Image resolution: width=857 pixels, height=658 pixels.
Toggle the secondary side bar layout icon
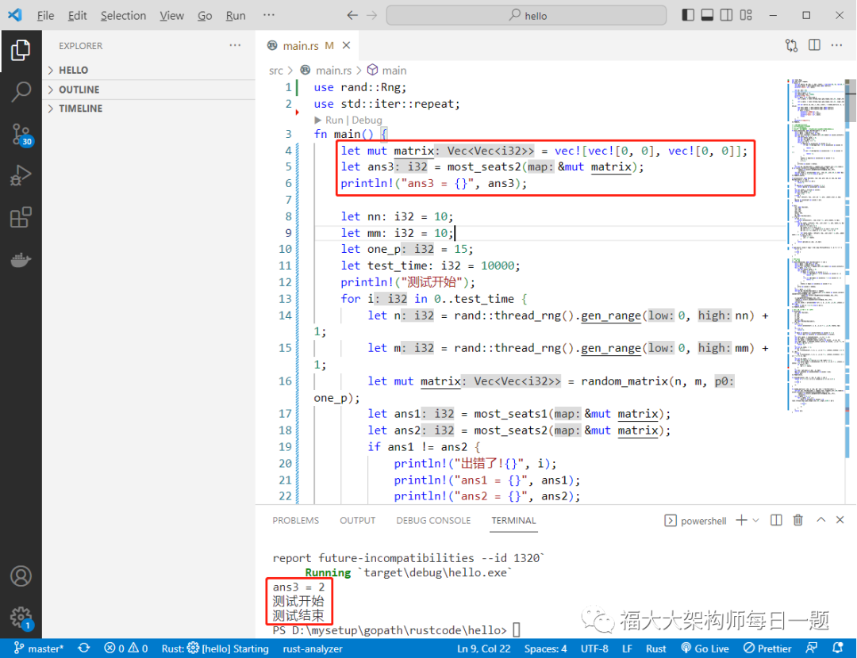[726, 15]
